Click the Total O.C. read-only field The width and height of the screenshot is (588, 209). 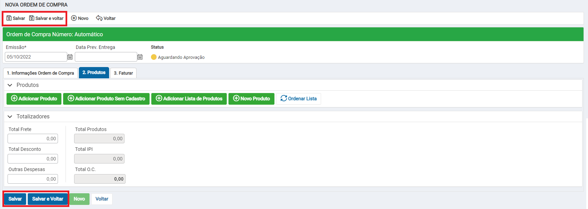100,179
